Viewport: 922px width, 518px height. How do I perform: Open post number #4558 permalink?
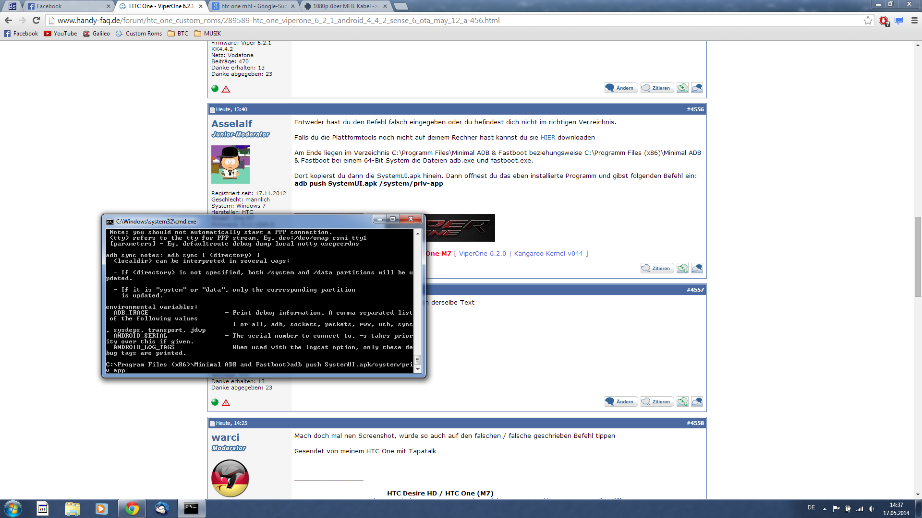coord(695,423)
